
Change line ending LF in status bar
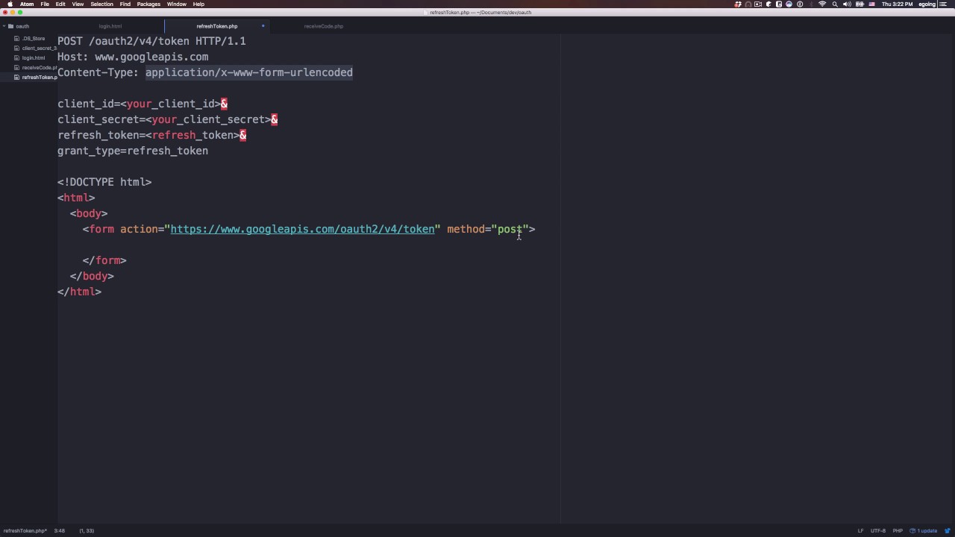(x=860, y=531)
